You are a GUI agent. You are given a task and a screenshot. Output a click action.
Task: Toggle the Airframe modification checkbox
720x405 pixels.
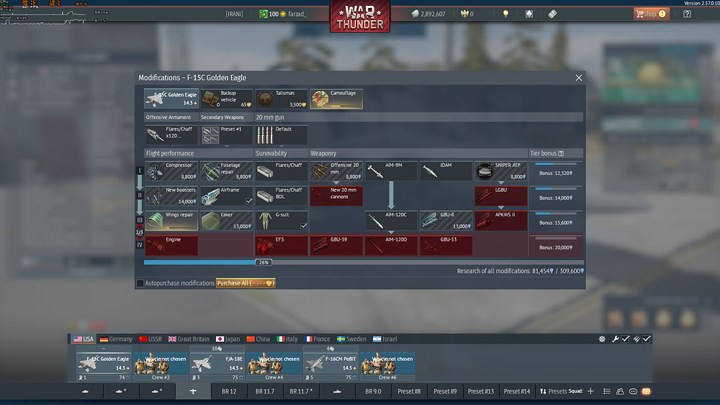pos(248,201)
